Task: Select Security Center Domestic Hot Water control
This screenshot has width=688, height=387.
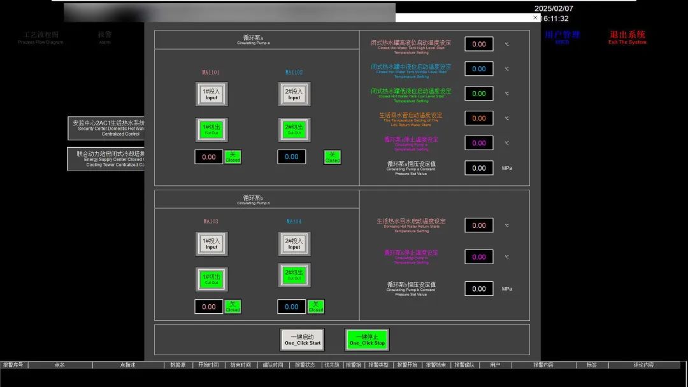Action: tap(106, 128)
